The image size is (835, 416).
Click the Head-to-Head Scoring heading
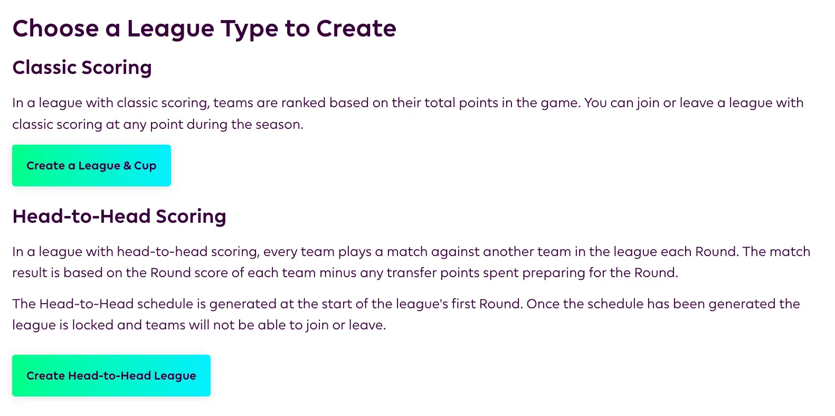point(119,216)
